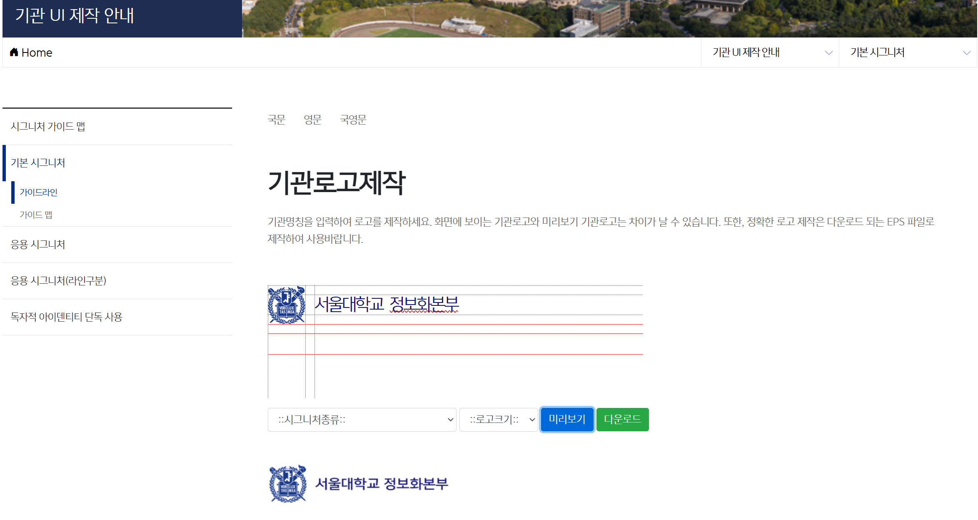Viewport: 978px width, 520px height.
Task: Open 시그니처 가이드 맵 in the sidebar
Action: click(117, 127)
